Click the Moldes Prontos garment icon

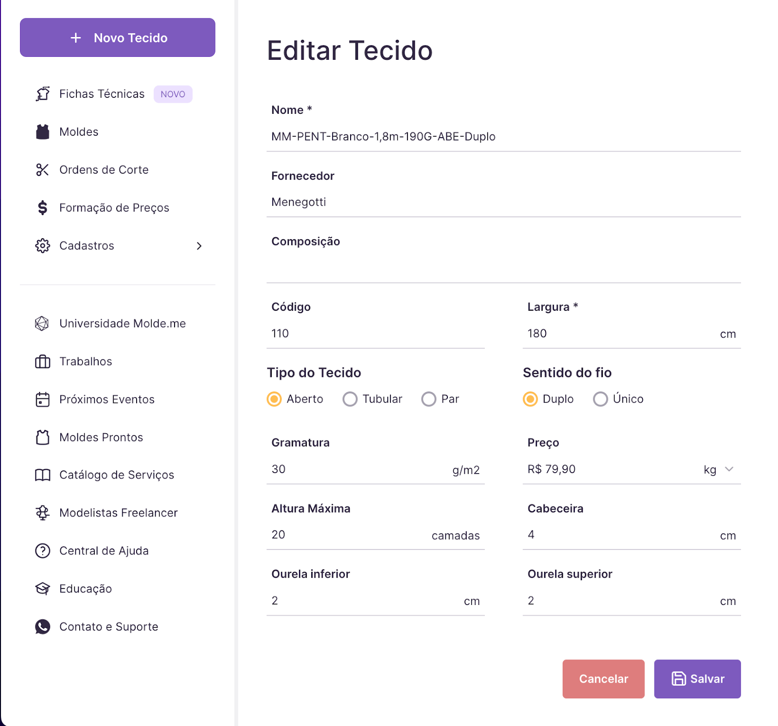[43, 437]
